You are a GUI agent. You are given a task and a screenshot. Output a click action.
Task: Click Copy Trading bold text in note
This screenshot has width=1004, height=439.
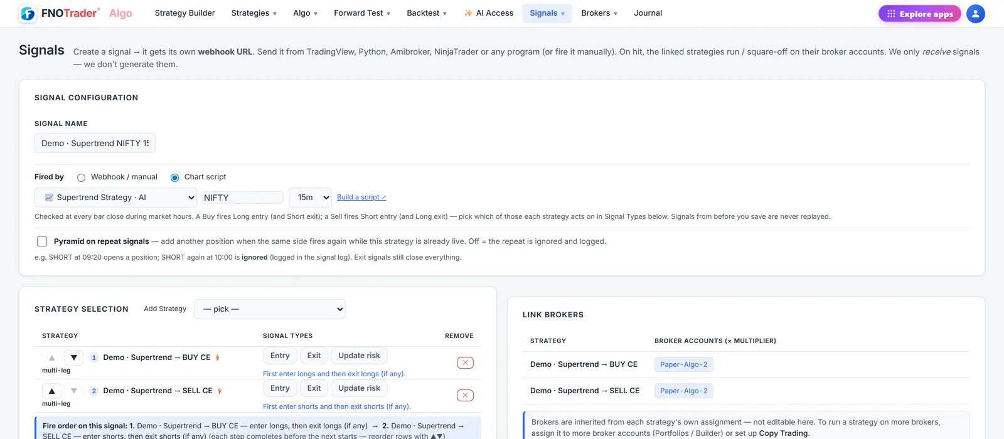coord(783,433)
